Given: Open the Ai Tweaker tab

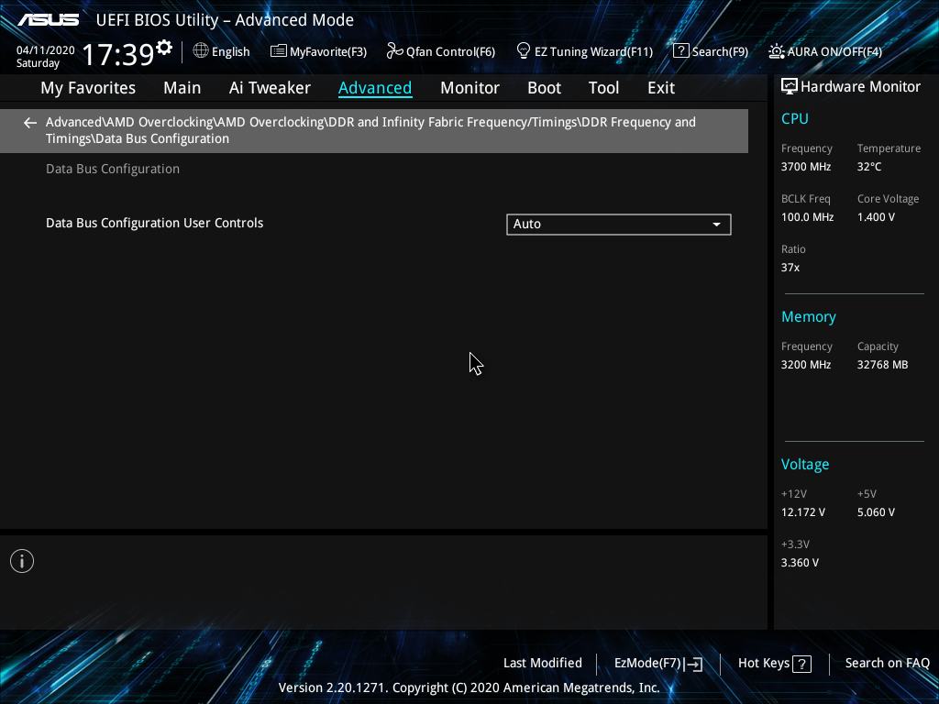Looking at the screenshot, I should (x=270, y=88).
